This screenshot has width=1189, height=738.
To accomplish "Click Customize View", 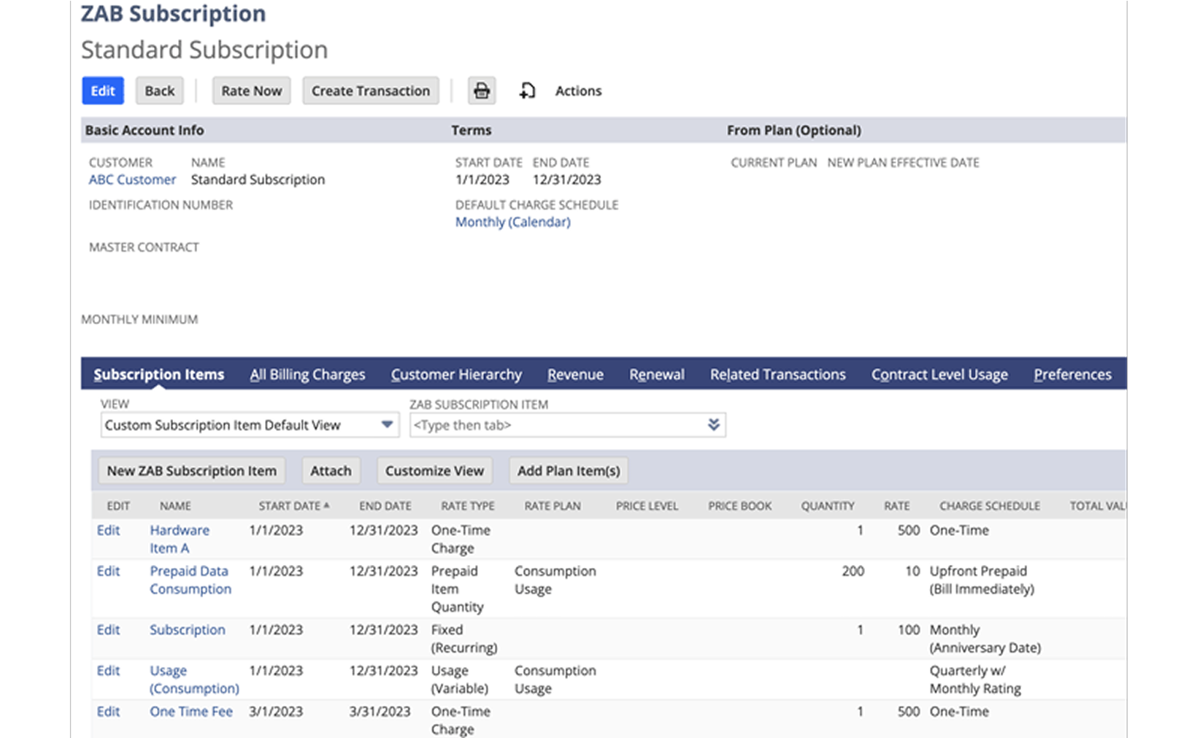I will (434, 471).
